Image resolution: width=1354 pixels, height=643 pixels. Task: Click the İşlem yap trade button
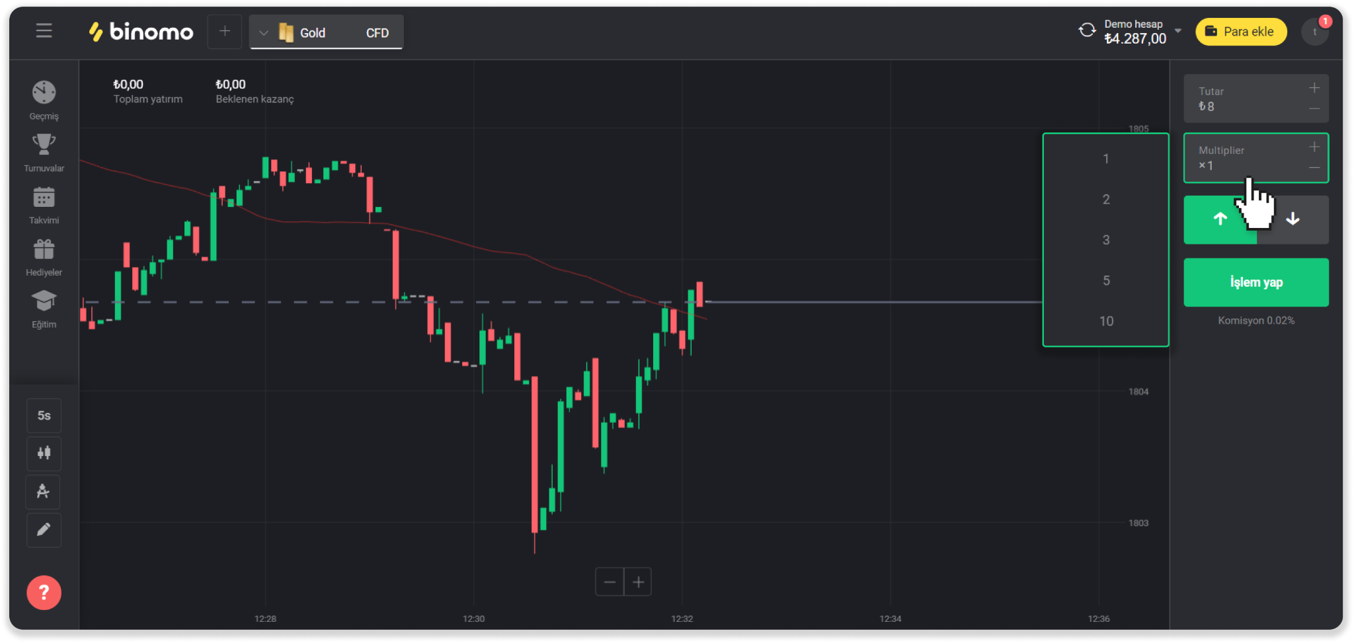click(1255, 282)
